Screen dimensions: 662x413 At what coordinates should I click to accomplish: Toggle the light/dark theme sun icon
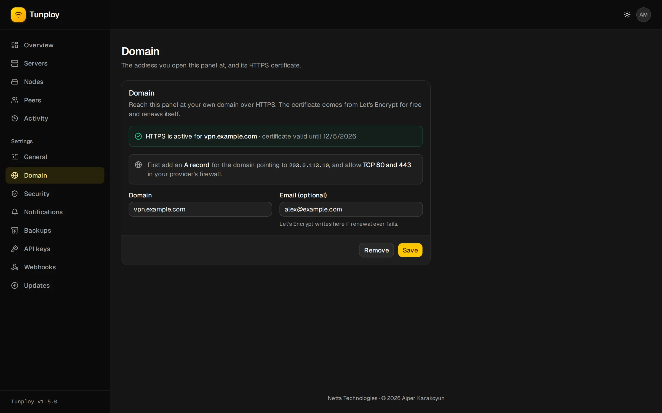coord(627,15)
